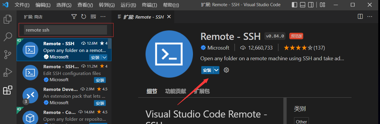
Task: Expand install dropdown arrow on detail page
Action: click(216, 70)
